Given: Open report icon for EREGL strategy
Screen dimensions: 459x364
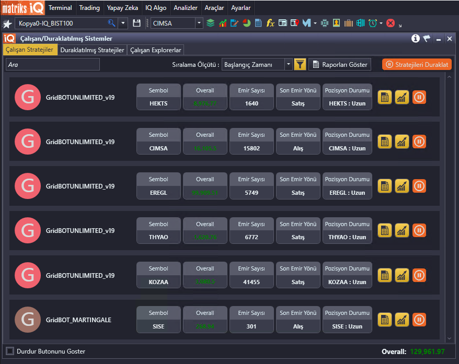Looking at the screenshot, I should [385, 186].
